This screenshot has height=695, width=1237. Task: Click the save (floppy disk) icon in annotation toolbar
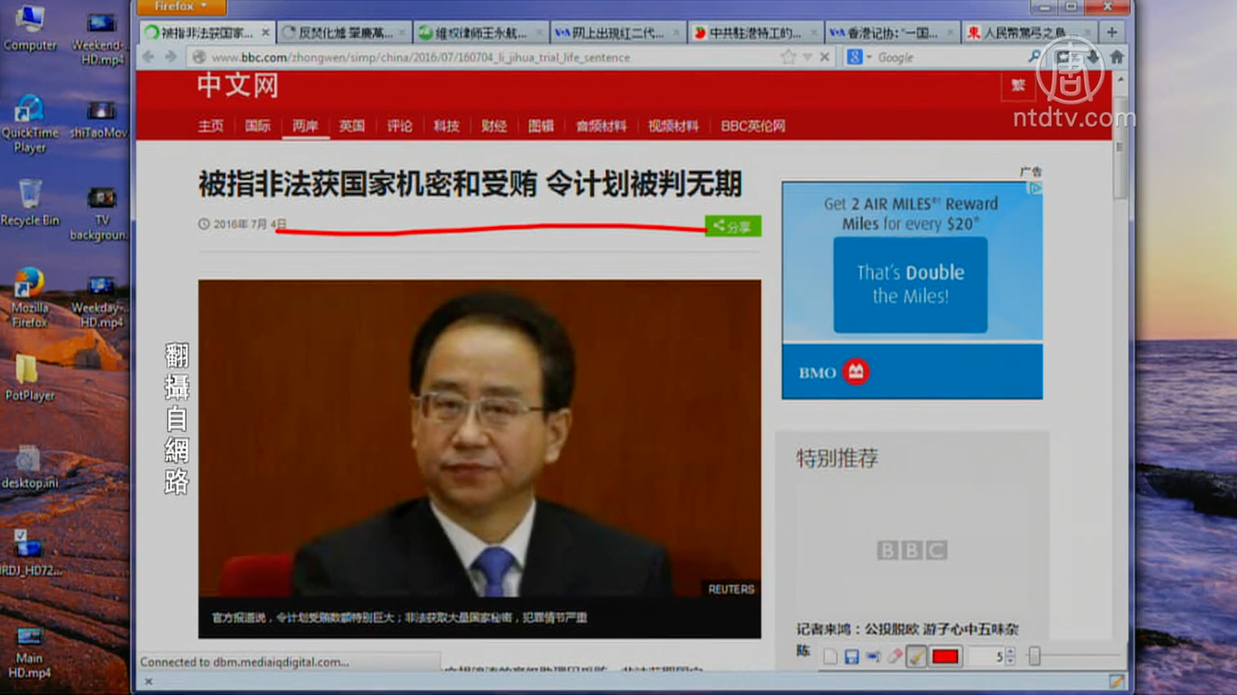pyautogui.click(x=851, y=656)
